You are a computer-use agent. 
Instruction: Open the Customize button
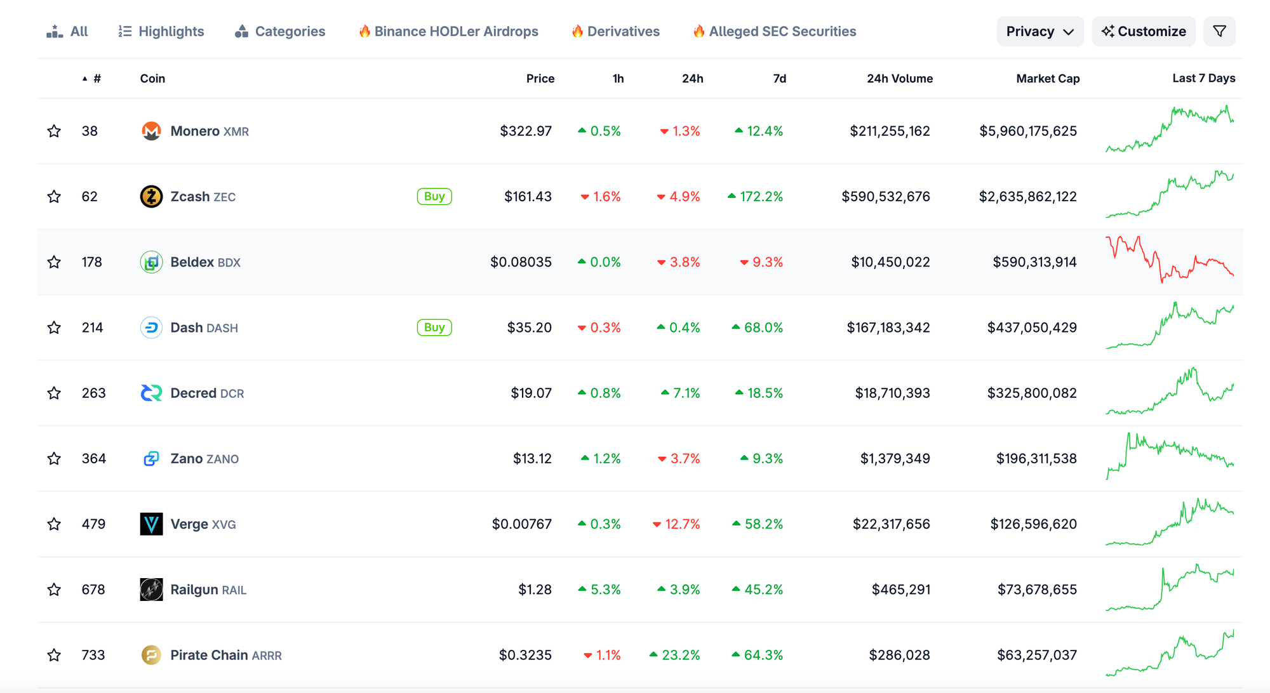pyautogui.click(x=1144, y=32)
